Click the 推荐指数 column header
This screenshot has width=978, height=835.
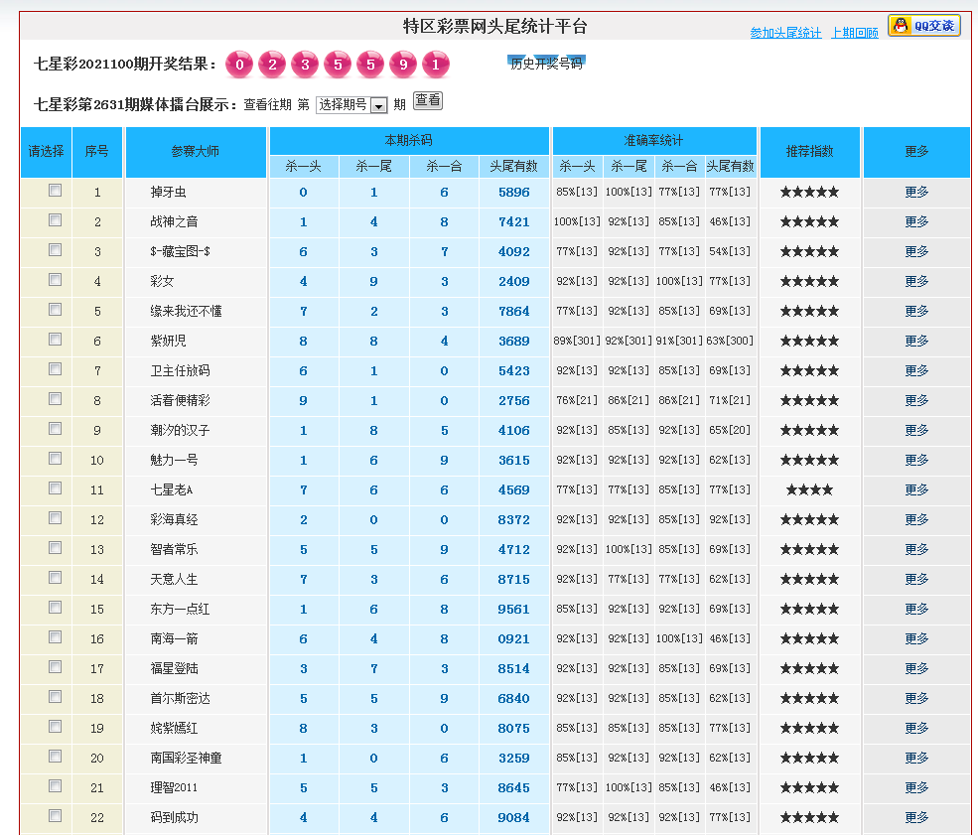coord(809,152)
